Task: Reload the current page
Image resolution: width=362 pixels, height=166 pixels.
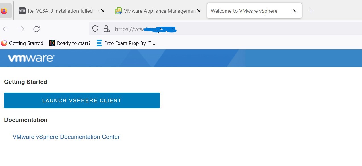Action: [36, 29]
